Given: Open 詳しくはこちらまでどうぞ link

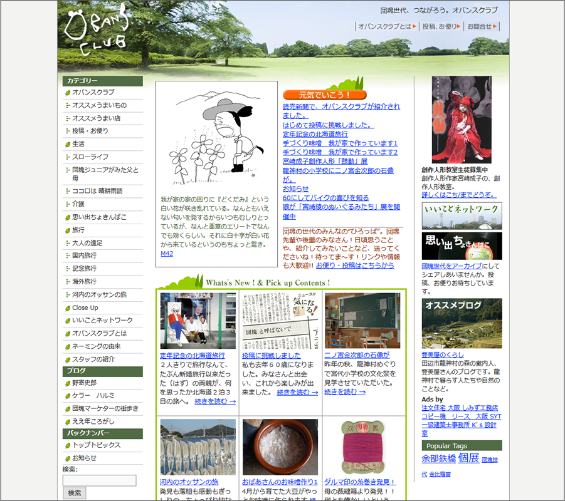Looking at the screenshot, I should point(459,195).
